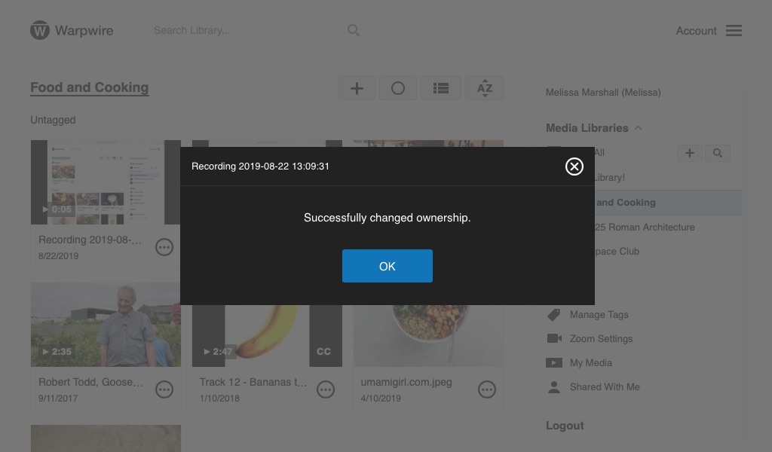Click the Robert Todd, Goose... title
This screenshot has height=452, width=772.
[90, 382]
